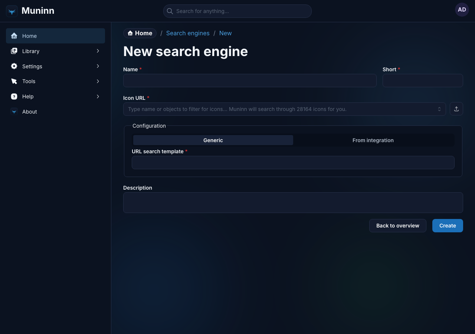Screen dimensions: 475x334
Task: Focus the Name input field
Action: 250,81
